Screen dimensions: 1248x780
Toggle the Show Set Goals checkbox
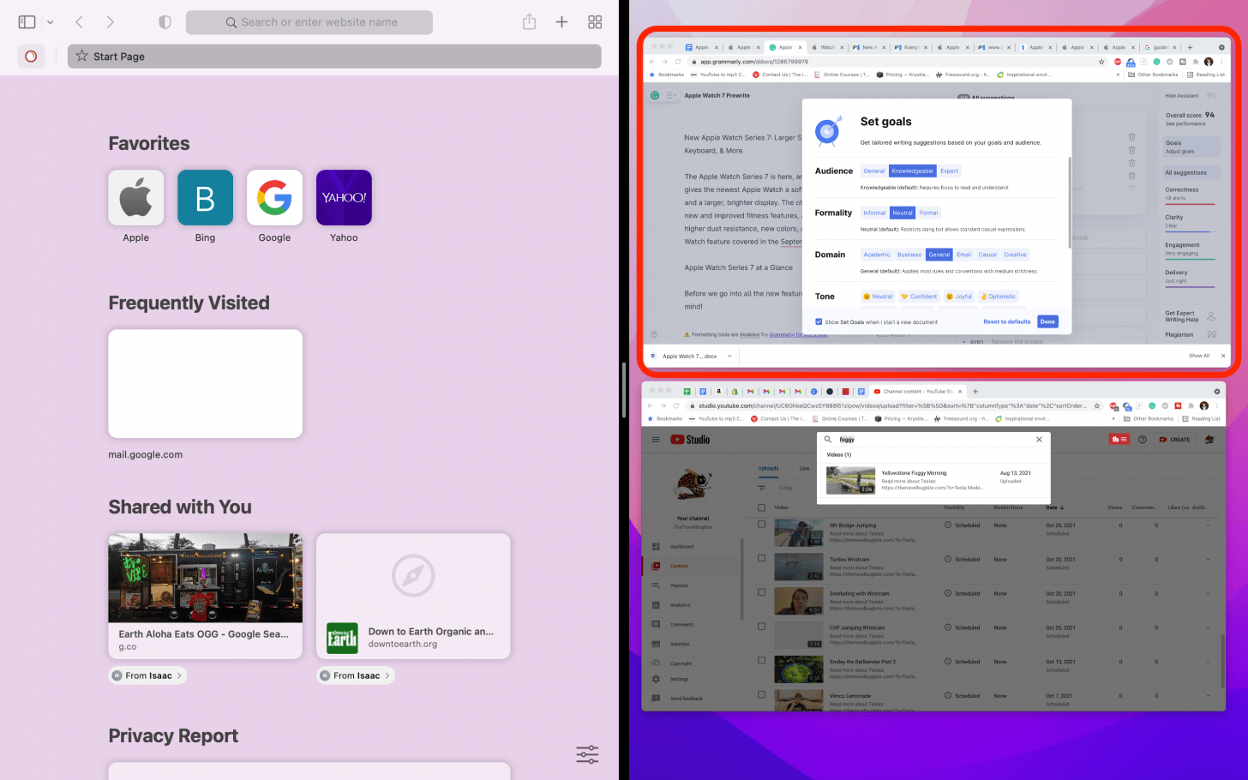[x=819, y=322]
